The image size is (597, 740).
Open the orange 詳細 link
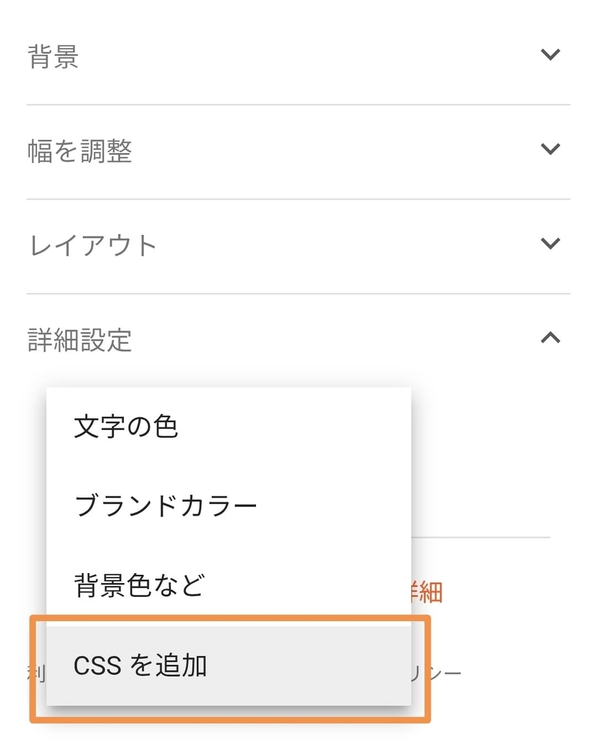coord(427,592)
